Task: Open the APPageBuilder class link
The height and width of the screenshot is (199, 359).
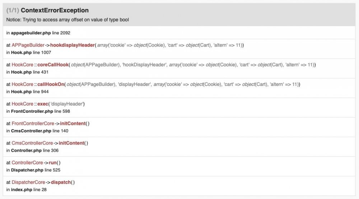Action: pos(28,45)
